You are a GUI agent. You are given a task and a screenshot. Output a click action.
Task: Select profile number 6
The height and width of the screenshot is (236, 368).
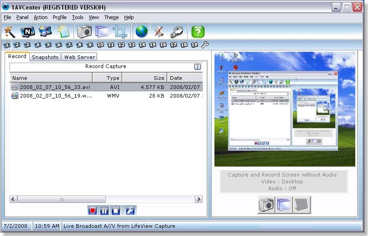click(x=59, y=45)
